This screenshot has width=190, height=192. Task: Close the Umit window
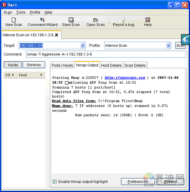pos(185,5)
